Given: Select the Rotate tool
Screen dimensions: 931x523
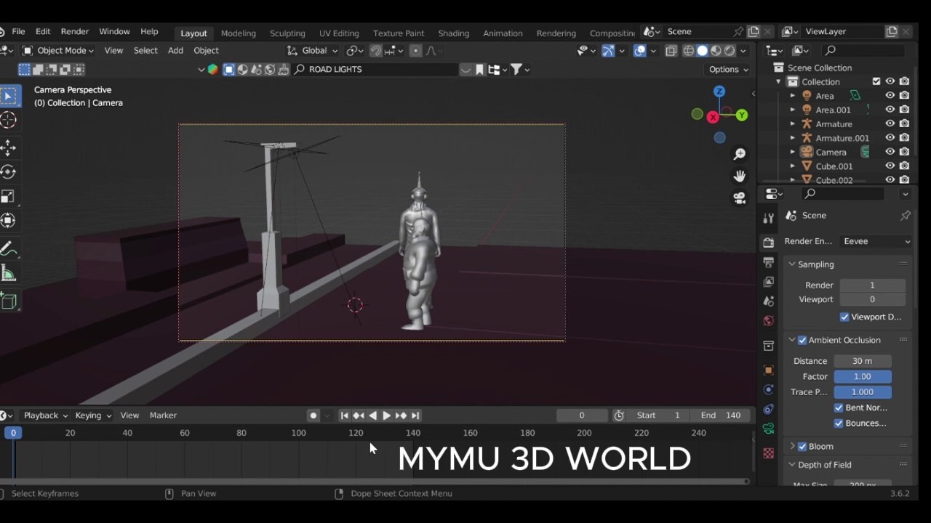Looking at the screenshot, I should click(8, 172).
